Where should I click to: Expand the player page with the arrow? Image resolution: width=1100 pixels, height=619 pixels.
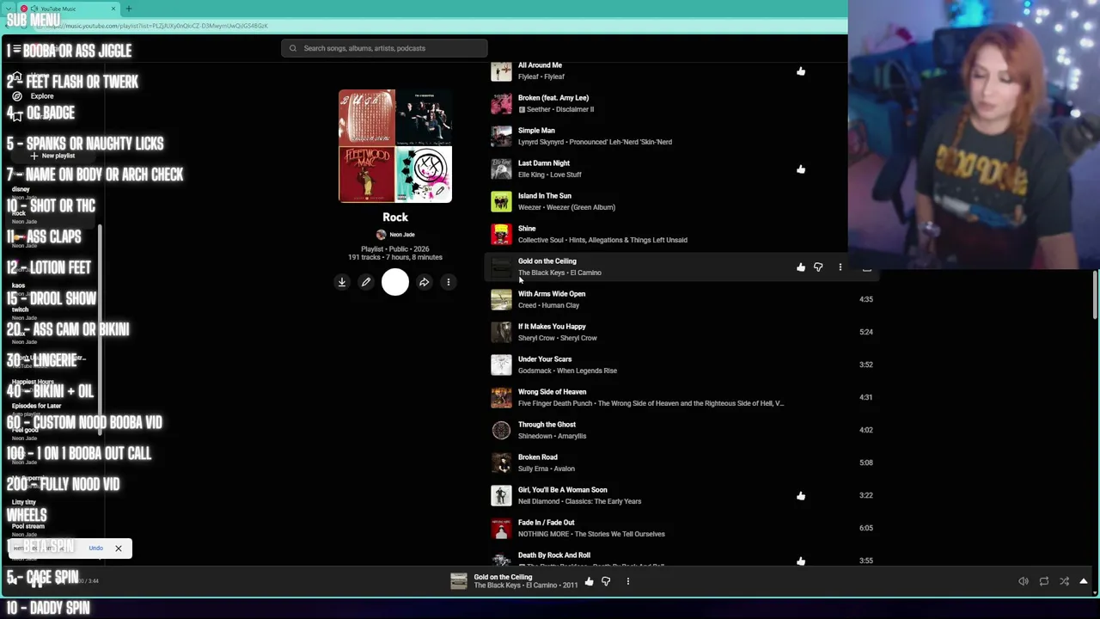click(1084, 582)
